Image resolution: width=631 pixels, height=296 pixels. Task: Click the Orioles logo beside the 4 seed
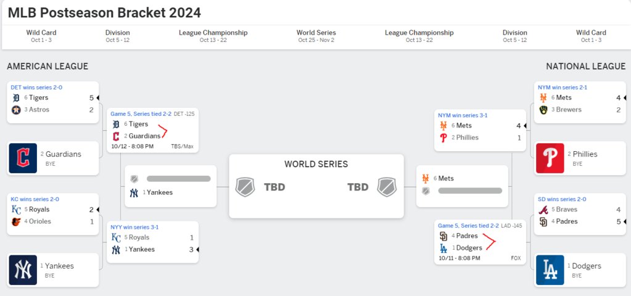16,221
